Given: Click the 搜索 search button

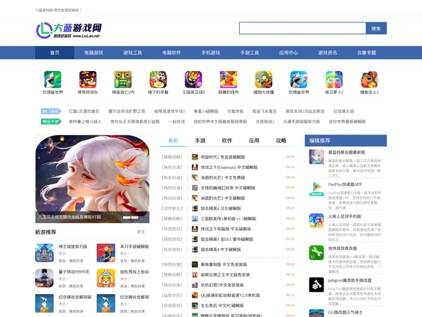Looking at the screenshot, I should point(376,28).
